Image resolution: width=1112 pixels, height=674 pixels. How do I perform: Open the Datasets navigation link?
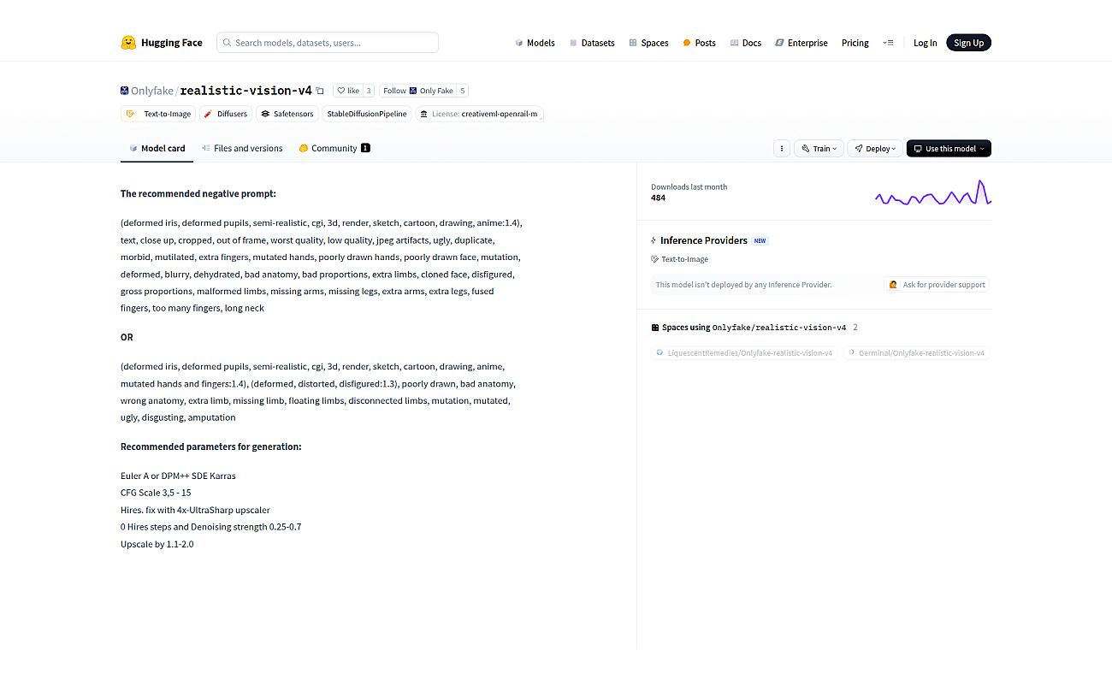592,43
